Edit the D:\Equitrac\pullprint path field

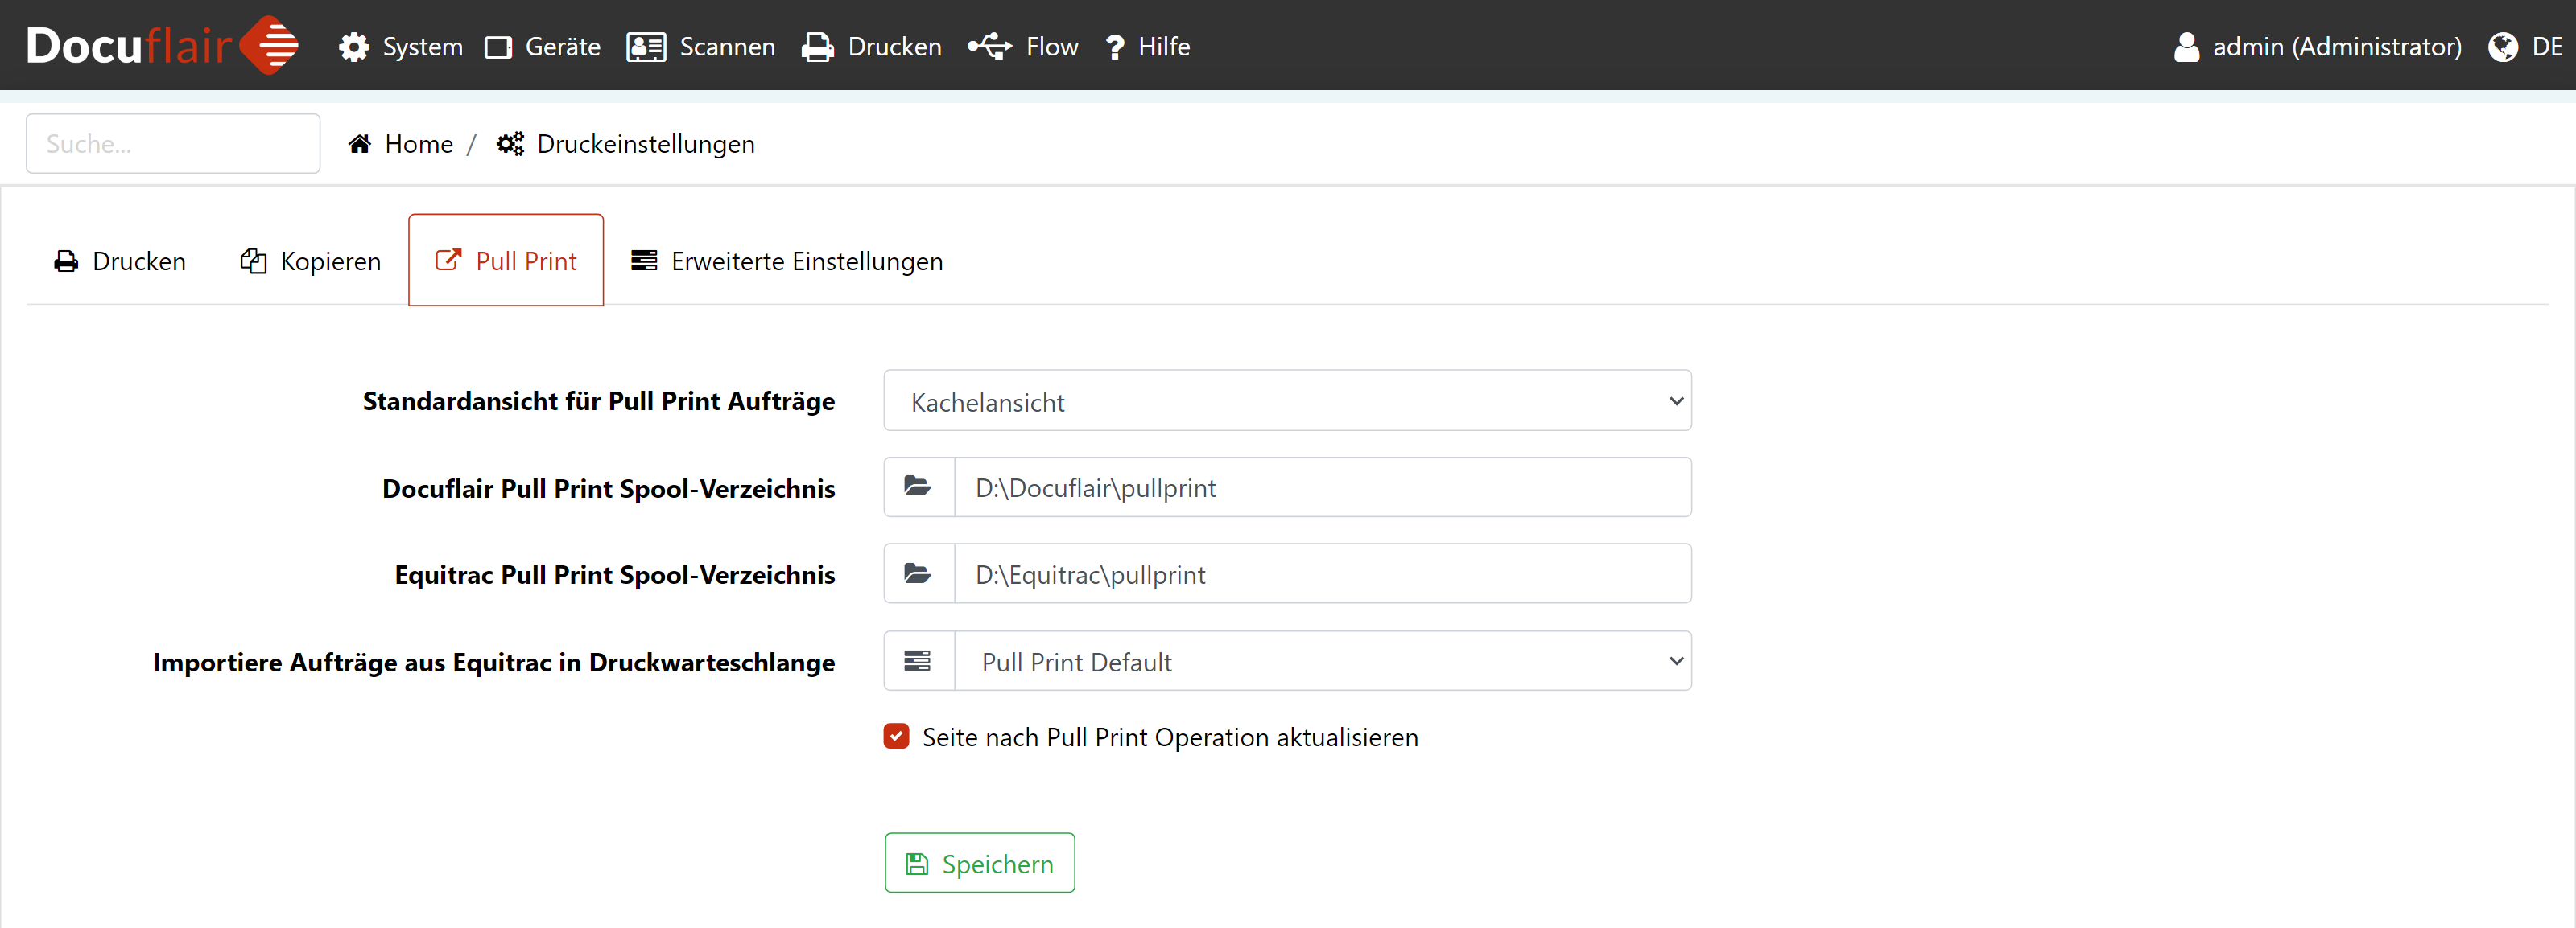click(x=1323, y=574)
